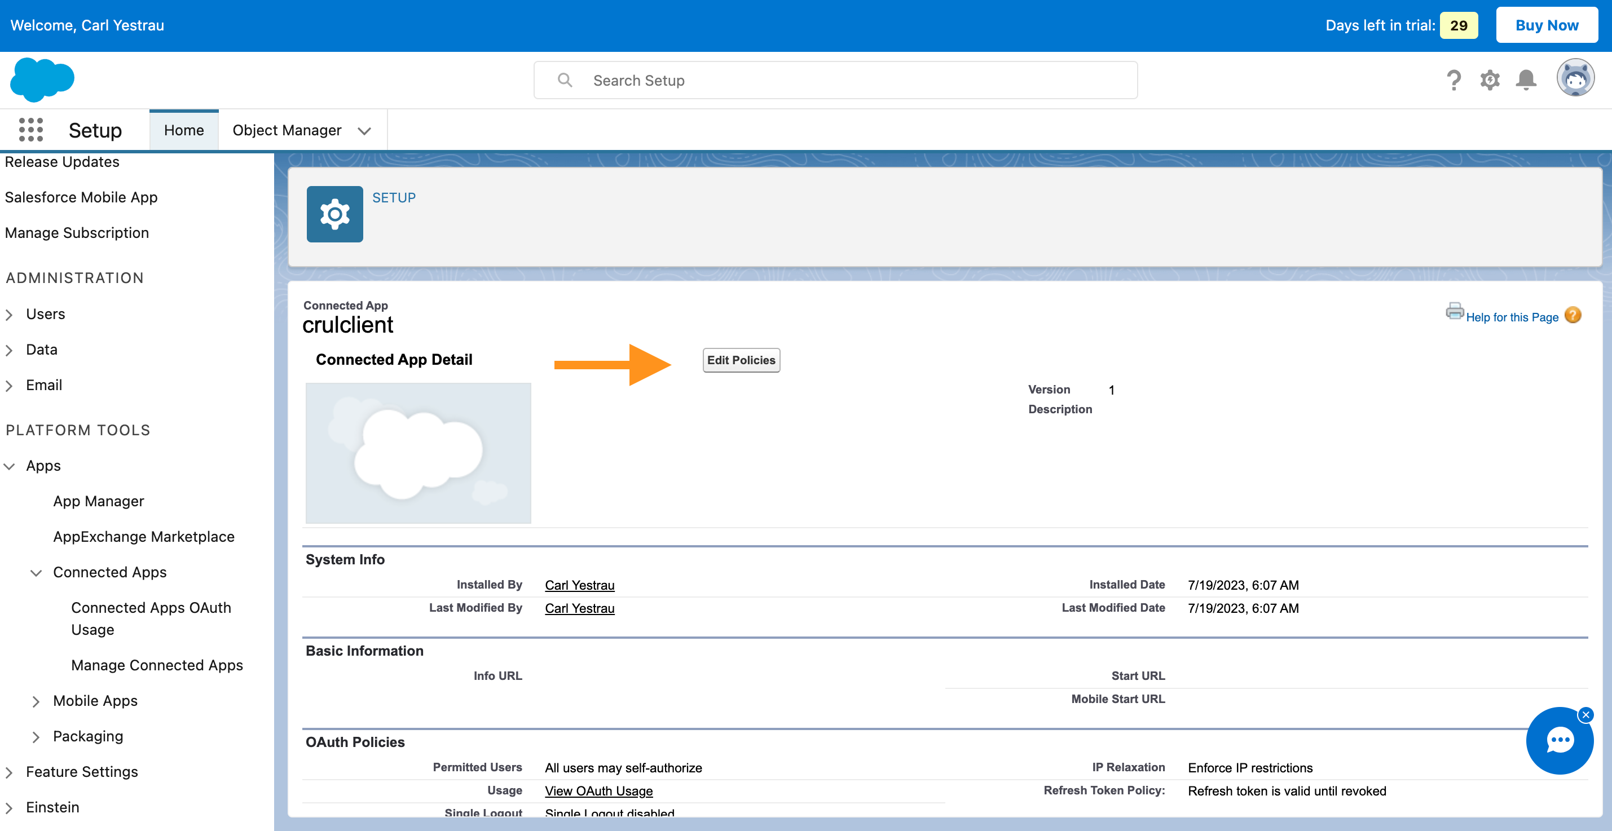This screenshot has width=1612, height=831.
Task: Click the search setup magnifier icon
Action: point(565,78)
